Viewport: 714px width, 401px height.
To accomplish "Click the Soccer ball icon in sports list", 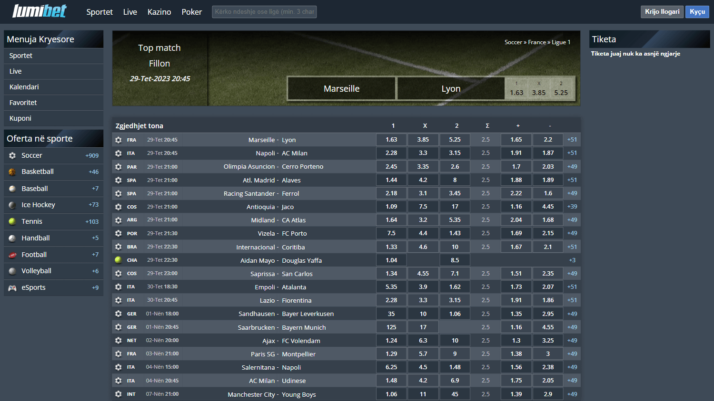I will pyautogui.click(x=12, y=155).
